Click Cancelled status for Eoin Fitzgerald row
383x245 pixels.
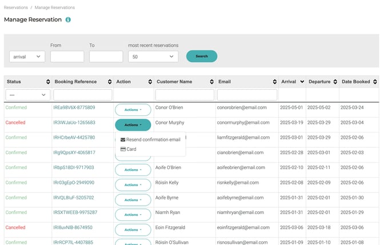point(15,227)
